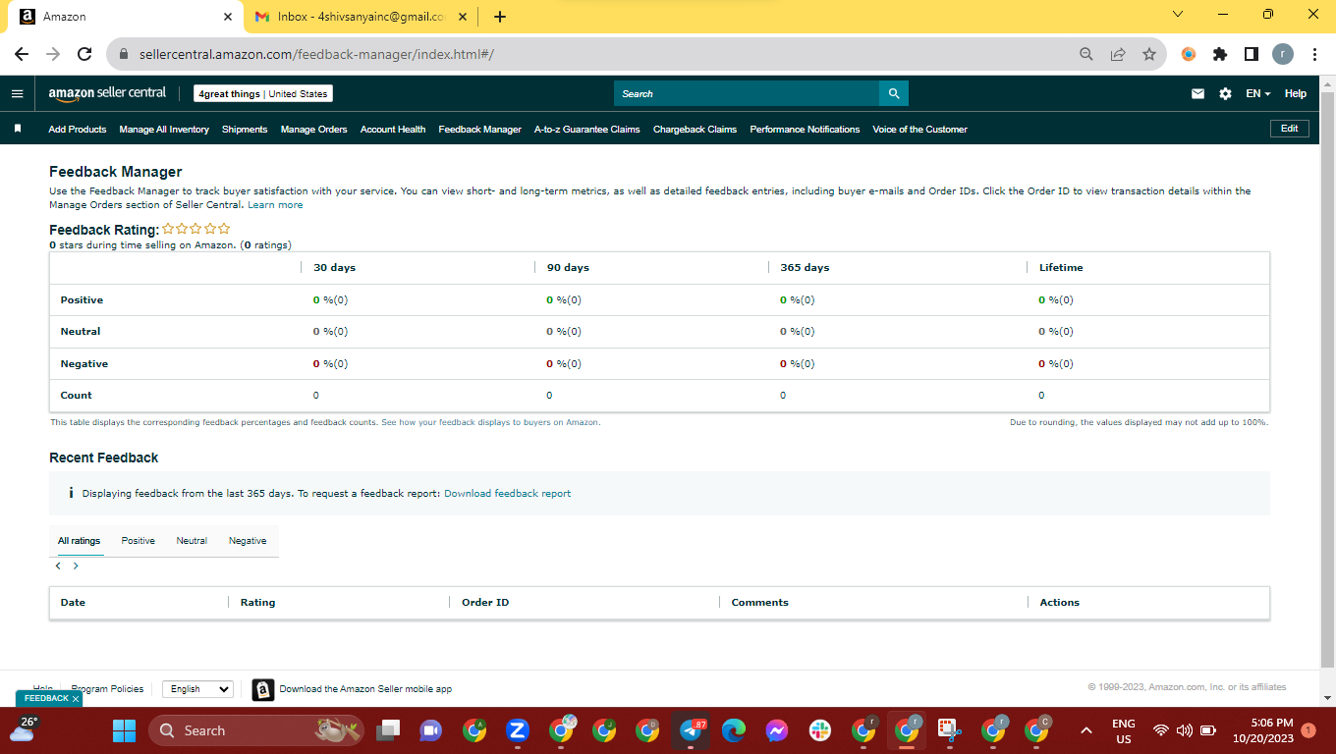The image size is (1336, 754).
Task: Open Voice of the Customer in the navigation bar
Action: (x=920, y=130)
